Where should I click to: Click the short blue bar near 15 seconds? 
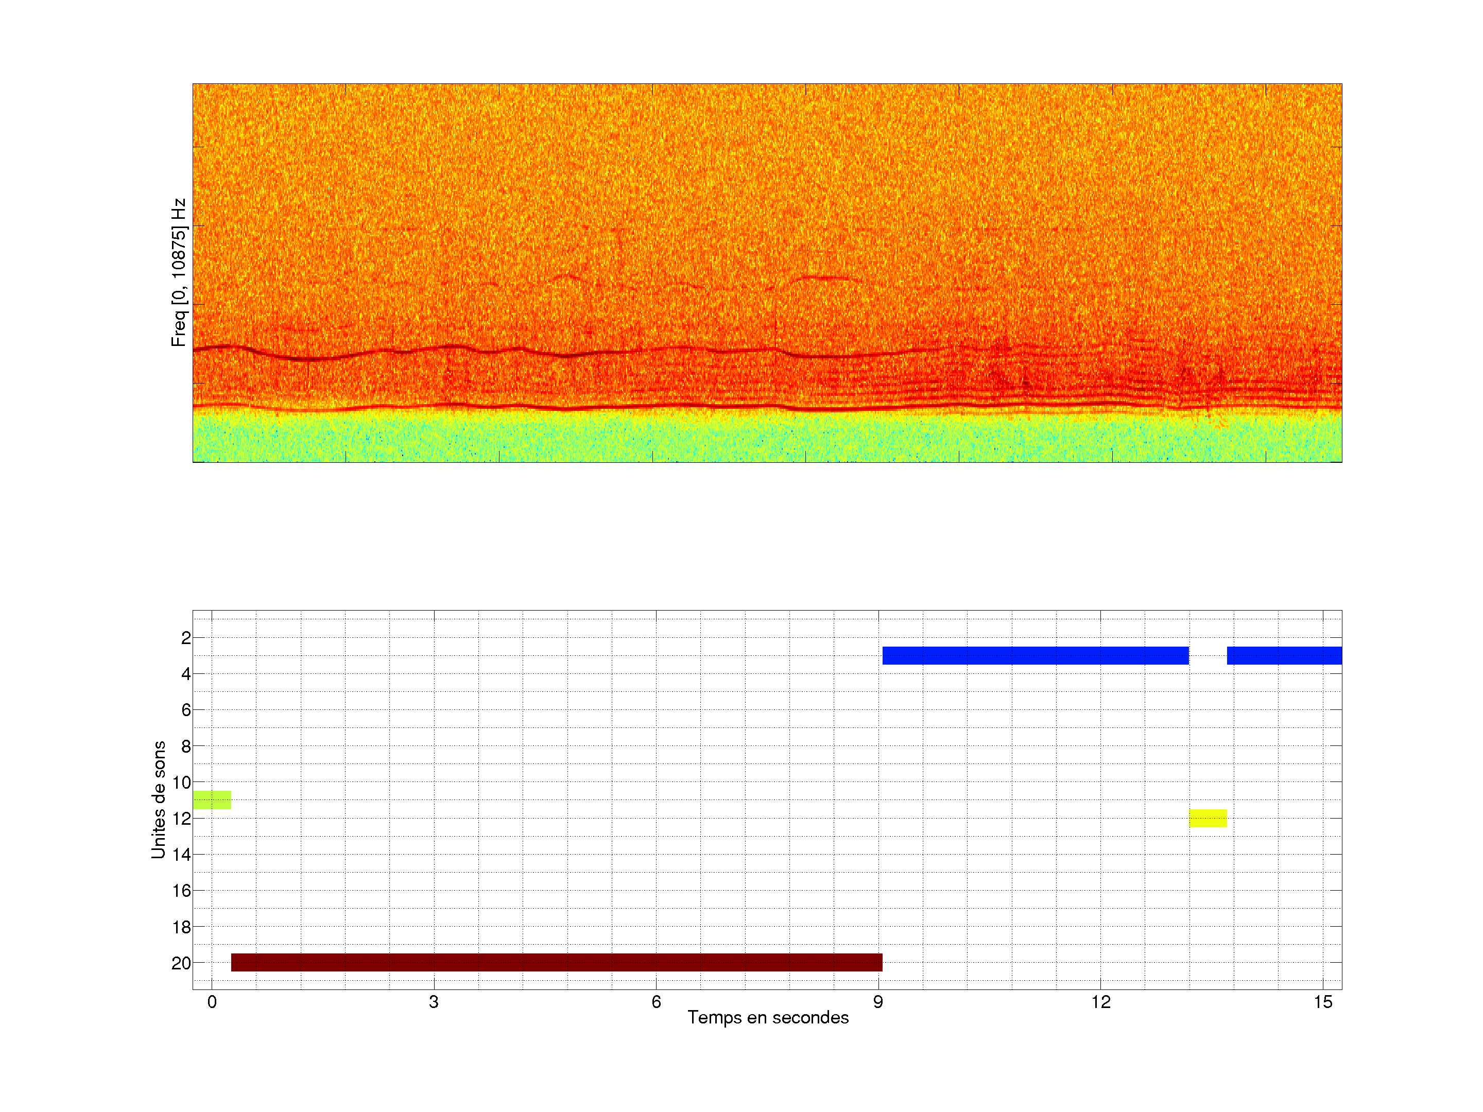tap(1284, 655)
